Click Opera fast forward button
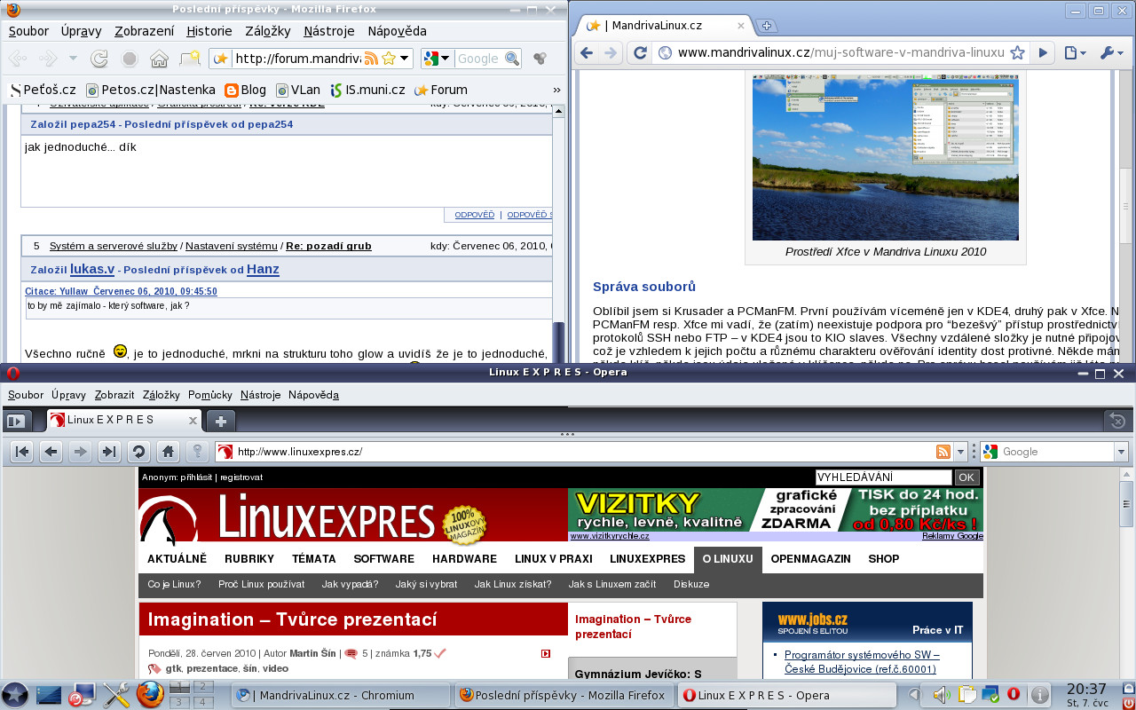This screenshot has width=1136, height=710. point(109,452)
